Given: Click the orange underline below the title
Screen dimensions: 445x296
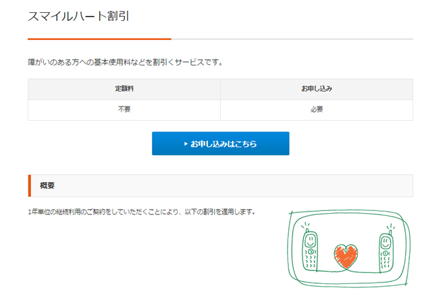Looking at the screenshot, I should pyautogui.click(x=100, y=39).
